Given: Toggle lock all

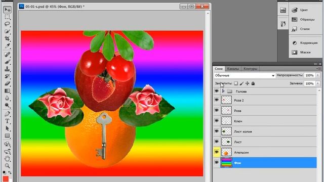Looking at the screenshot, I should (x=253, y=83).
